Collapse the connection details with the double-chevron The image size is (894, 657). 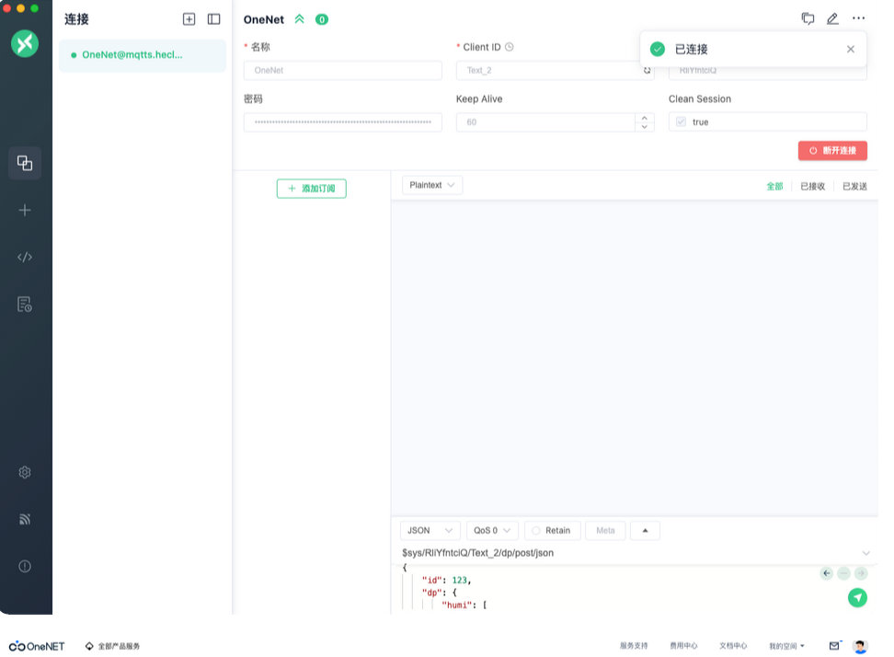[x=299, y=19]
